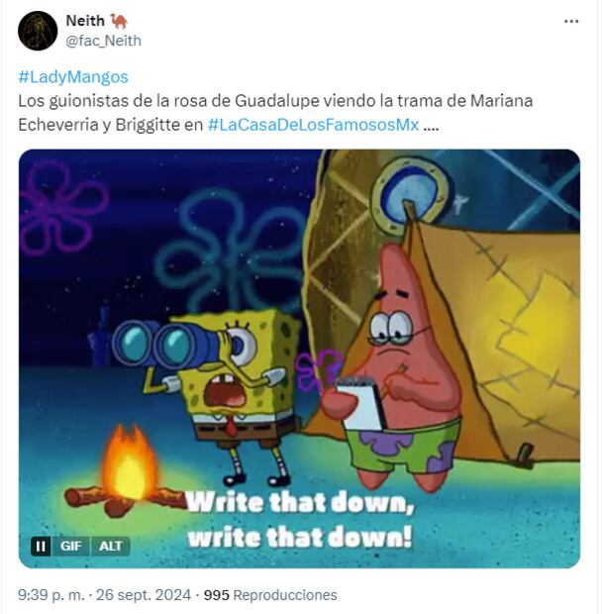Click the GIF badge label

pyautogui.click(x=71, y=546)
